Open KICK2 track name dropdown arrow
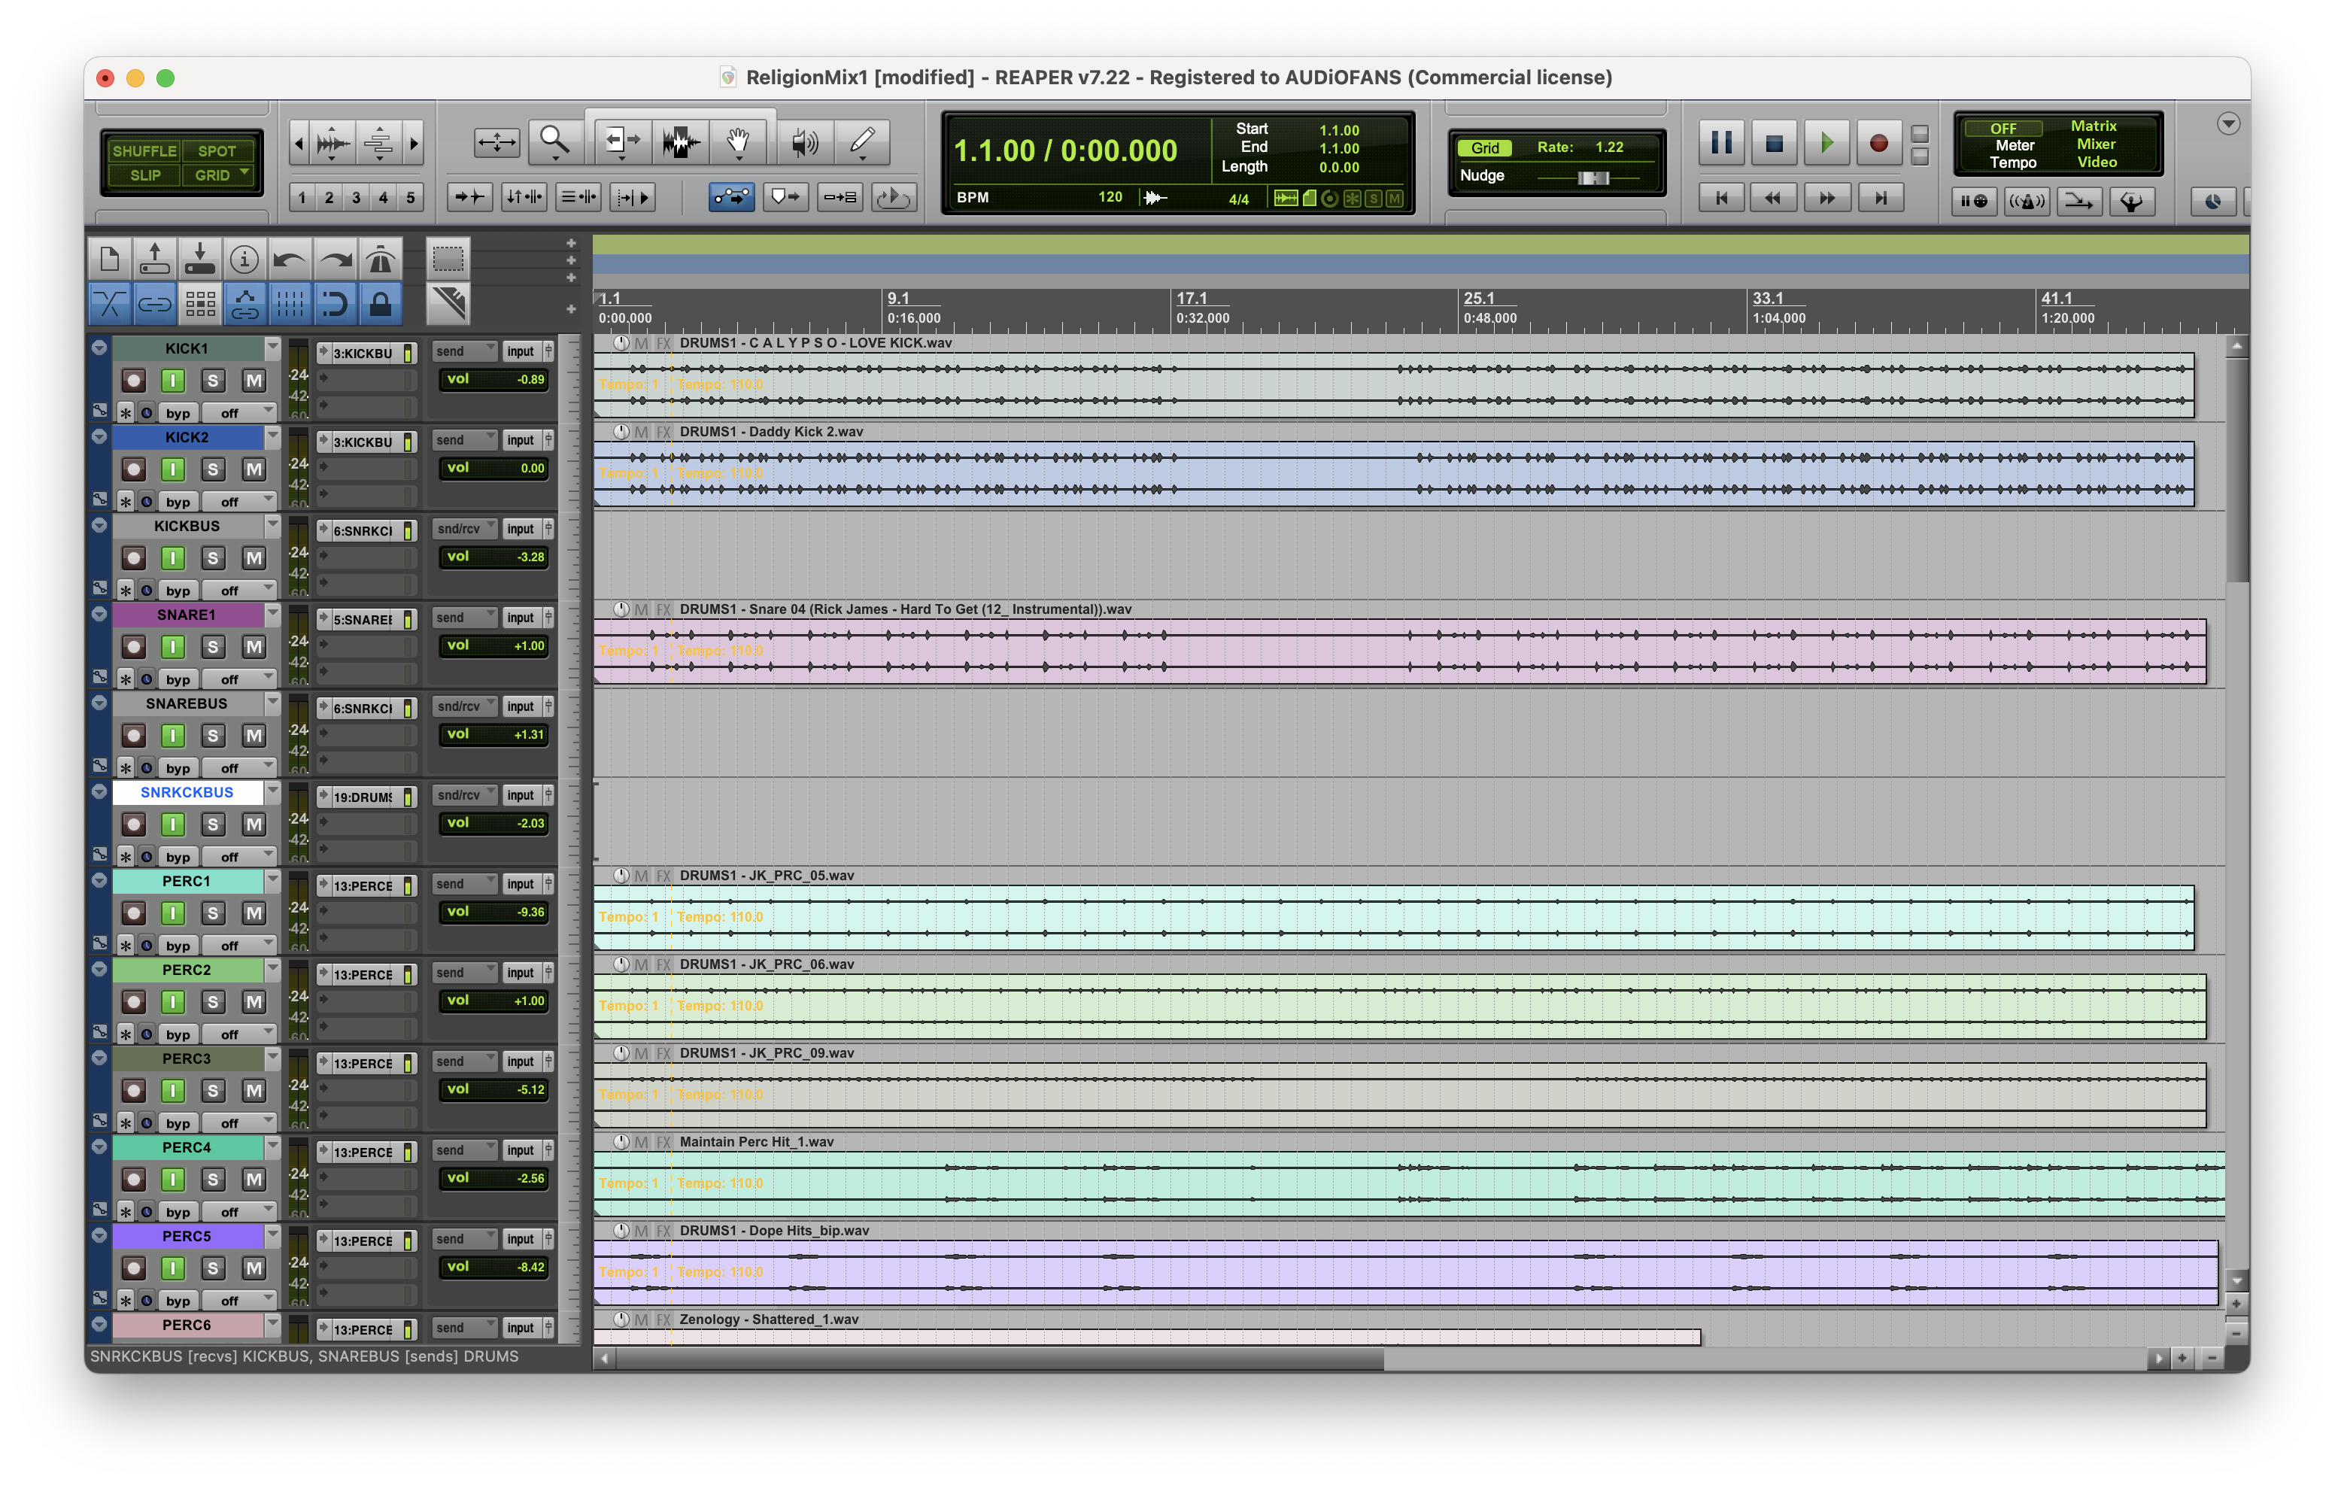 pos(272,436)
